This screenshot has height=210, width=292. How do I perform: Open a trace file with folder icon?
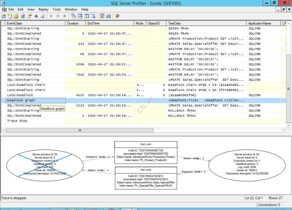16,16
